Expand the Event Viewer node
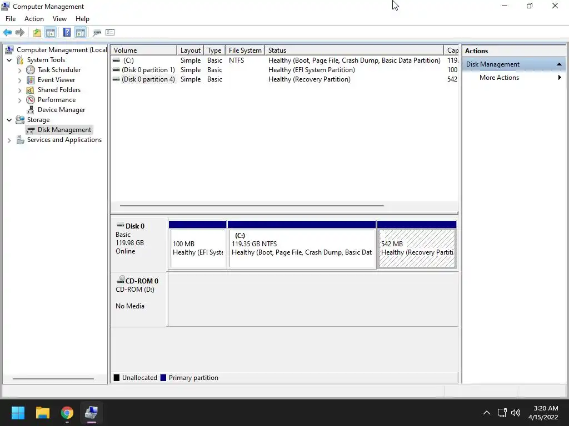 (x=20, y=80)
